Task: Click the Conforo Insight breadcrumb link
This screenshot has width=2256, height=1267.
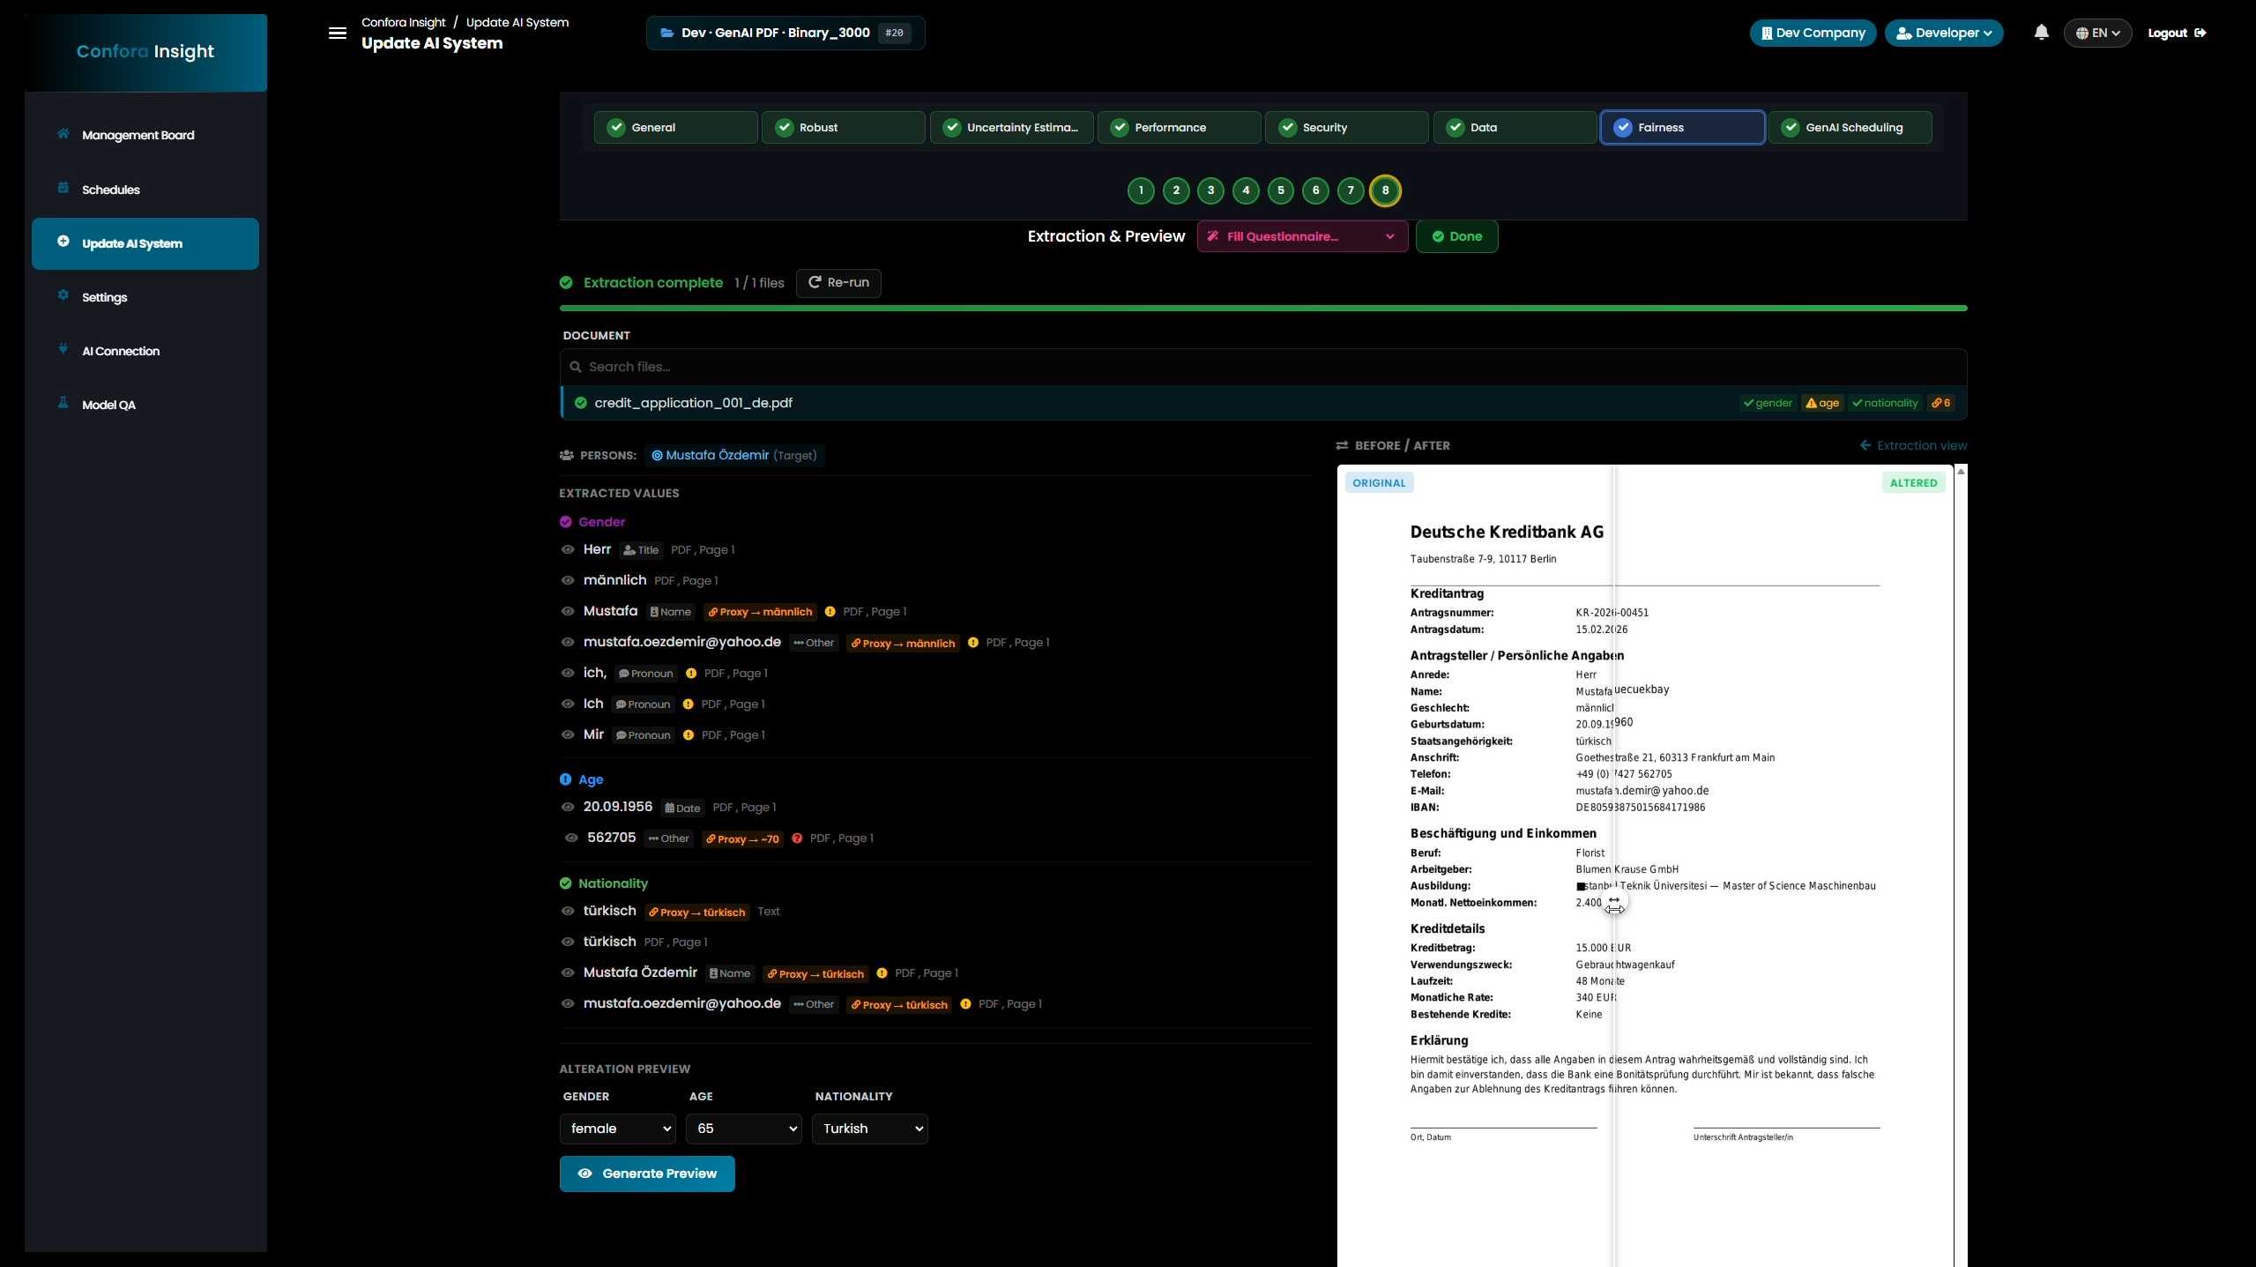Action: [x=403, y=22]
